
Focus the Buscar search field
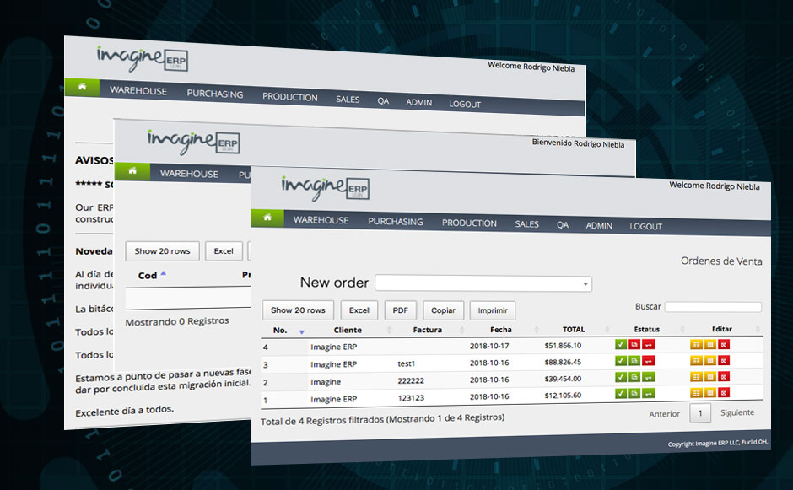[x=713, y=306]
